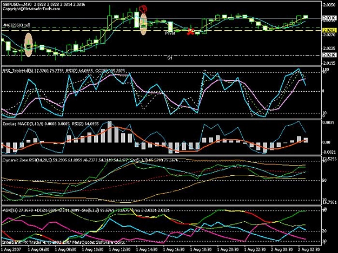
Task: Click the '1 Aug 08:30' time label
Action: click(x=65, y=250)
